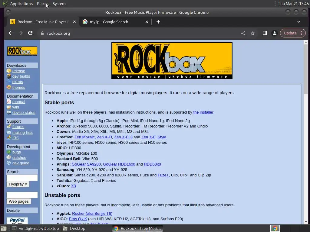Click the Google favicon on the second tab
310x232 pixels.
point(85,22)
